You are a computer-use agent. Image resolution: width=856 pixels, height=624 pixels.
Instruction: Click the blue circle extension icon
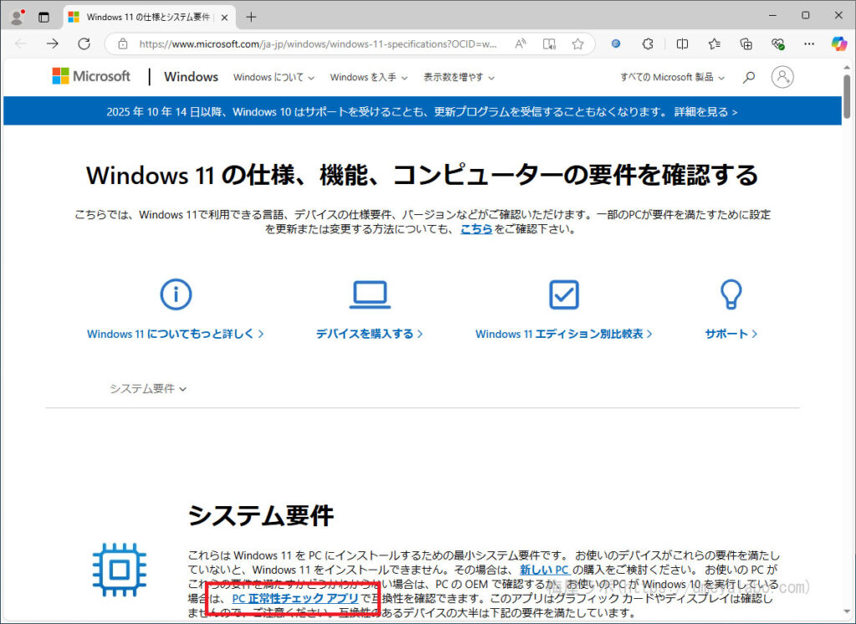tap(616, 43)
